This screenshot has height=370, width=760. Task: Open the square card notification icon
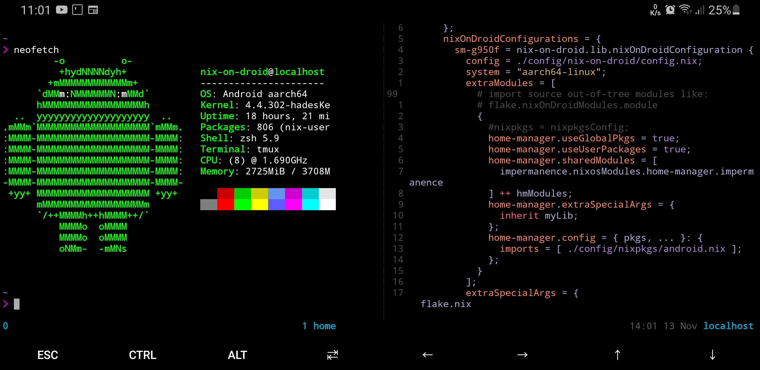(77, 10)
